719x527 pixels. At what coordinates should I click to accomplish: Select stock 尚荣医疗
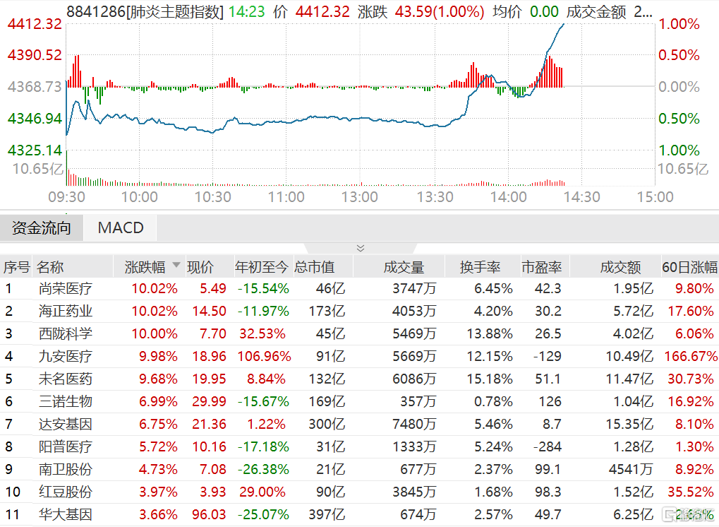66,289
